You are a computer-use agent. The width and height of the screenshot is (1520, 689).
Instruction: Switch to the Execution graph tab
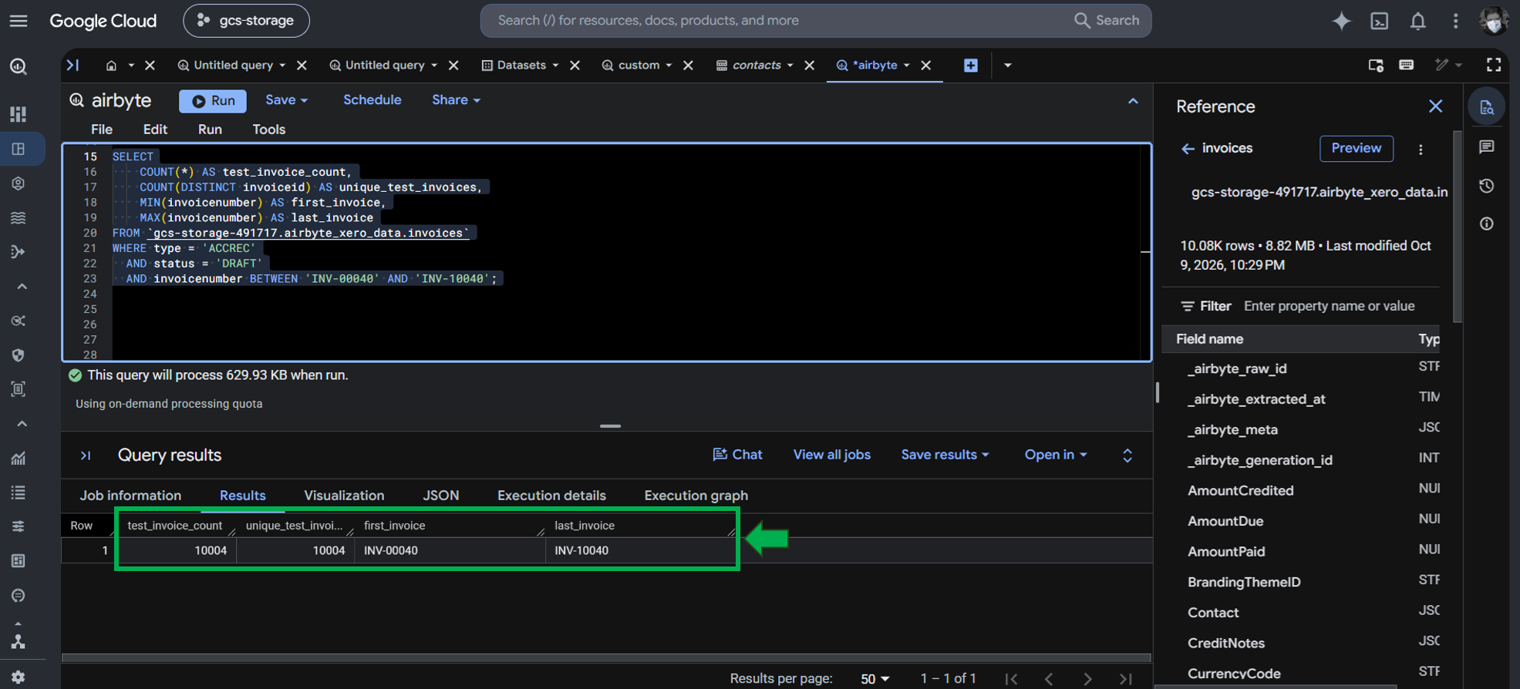pyautogui.click(x=696, y=496)
